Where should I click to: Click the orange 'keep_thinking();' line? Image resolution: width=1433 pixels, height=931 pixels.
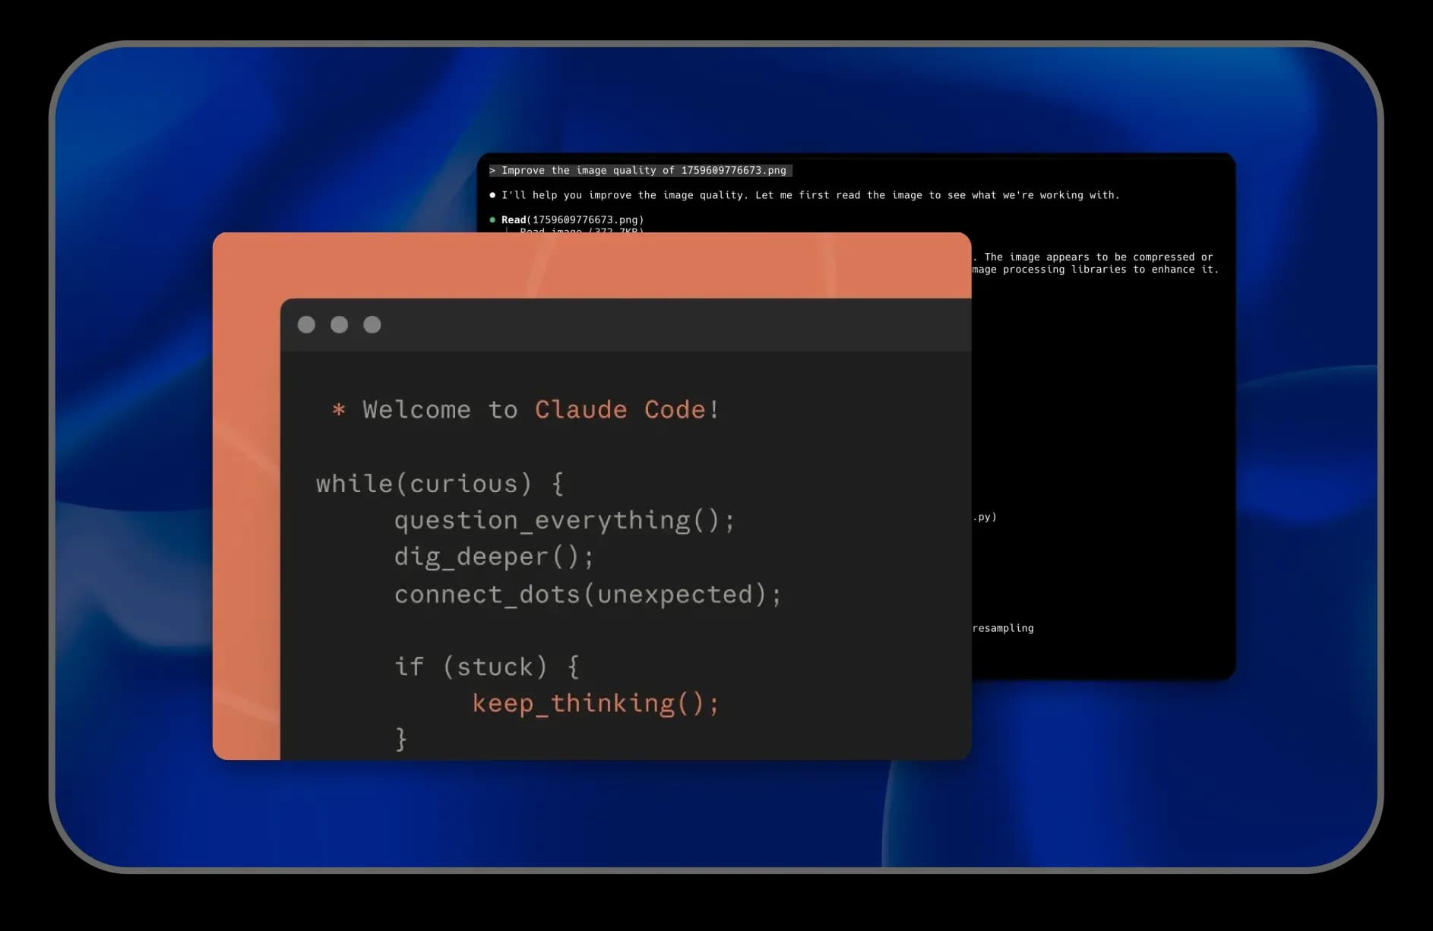[595, 703]
